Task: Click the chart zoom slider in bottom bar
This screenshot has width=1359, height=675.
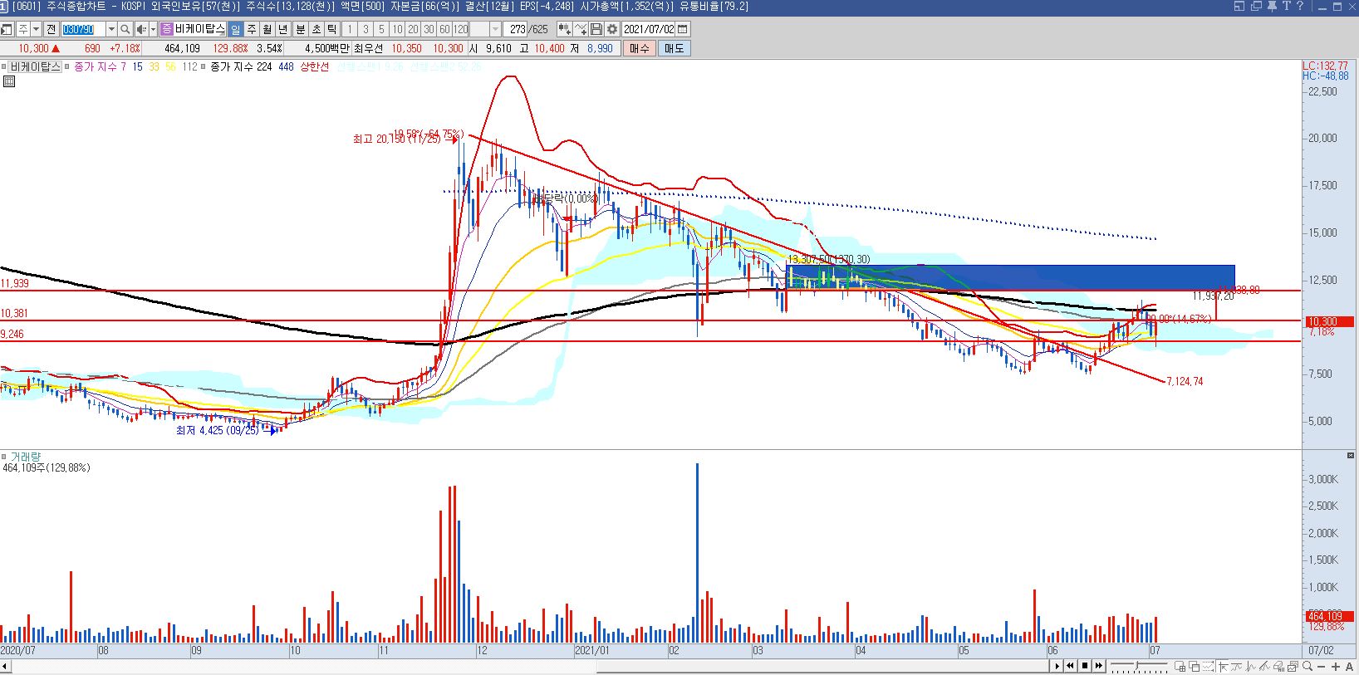Action: 1139,666
